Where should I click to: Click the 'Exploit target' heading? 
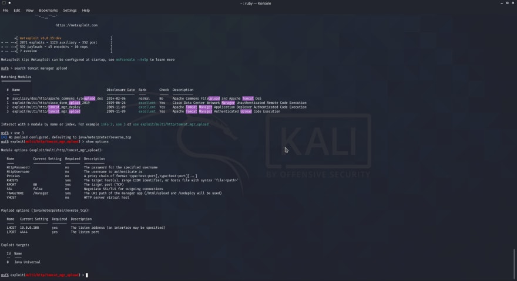point(15,245)
